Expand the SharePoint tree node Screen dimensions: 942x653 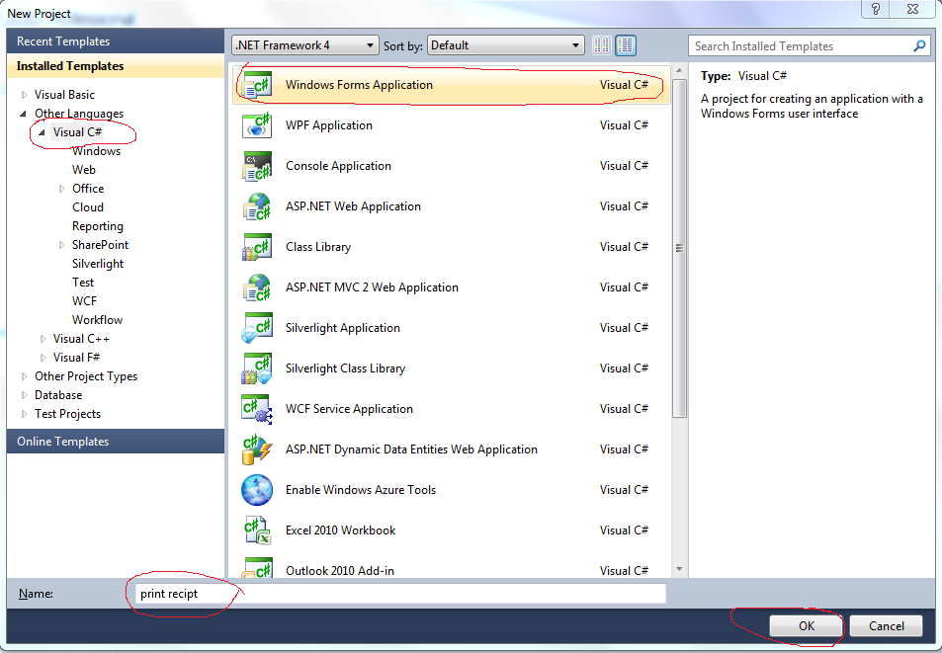[x=61, y=245]
